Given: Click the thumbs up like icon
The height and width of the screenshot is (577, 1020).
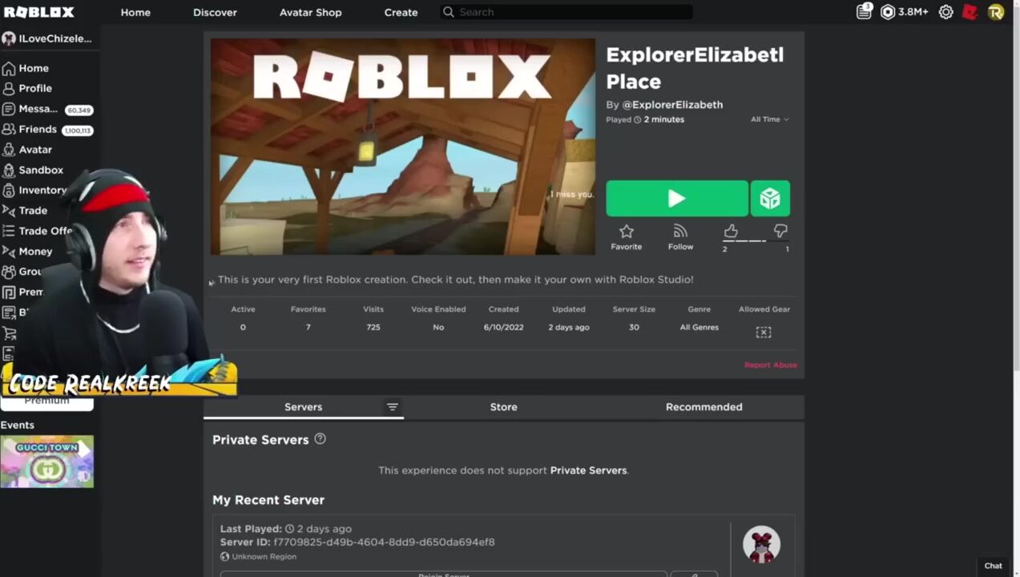Looking at the screenshot, I should tap(731, 231).
